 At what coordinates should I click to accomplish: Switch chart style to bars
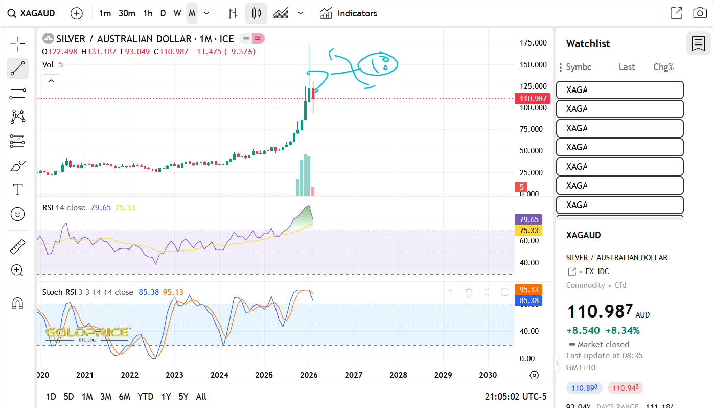click(x=233, y=13)
